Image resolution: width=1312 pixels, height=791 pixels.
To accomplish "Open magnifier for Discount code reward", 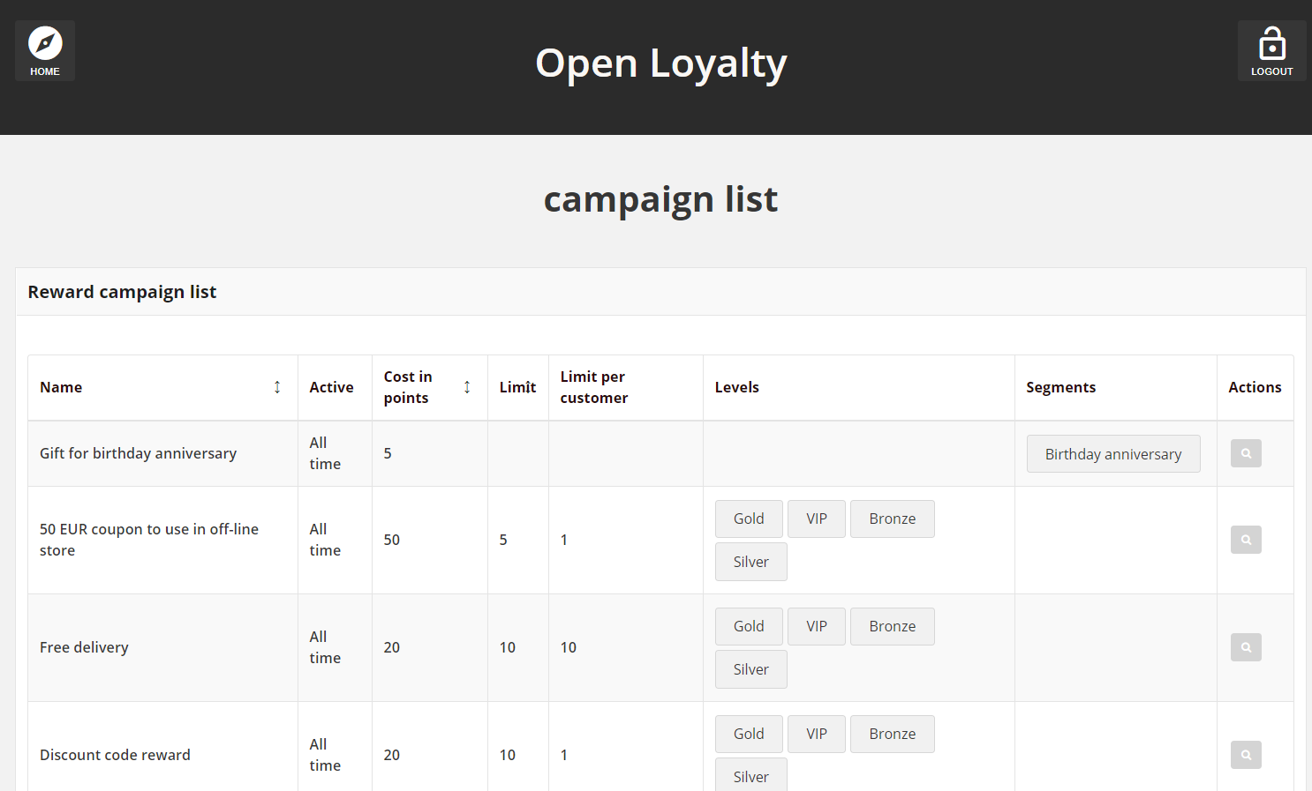I will pyautogui.click(x=1246, y=755).
